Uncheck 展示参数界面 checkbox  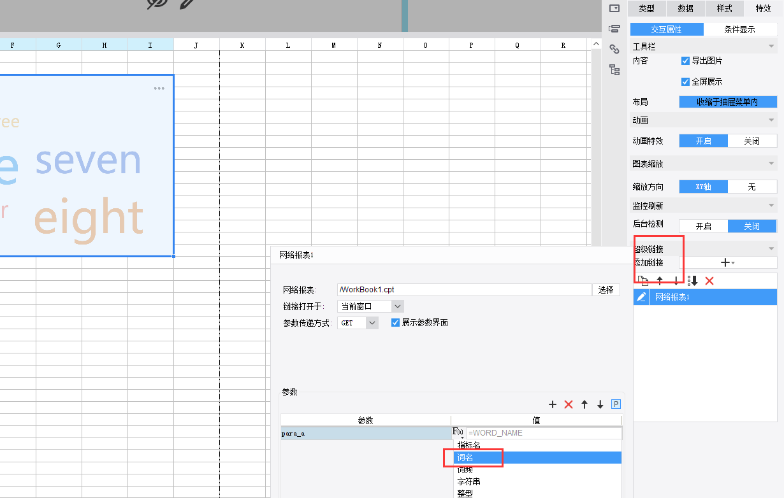point(395,323)
